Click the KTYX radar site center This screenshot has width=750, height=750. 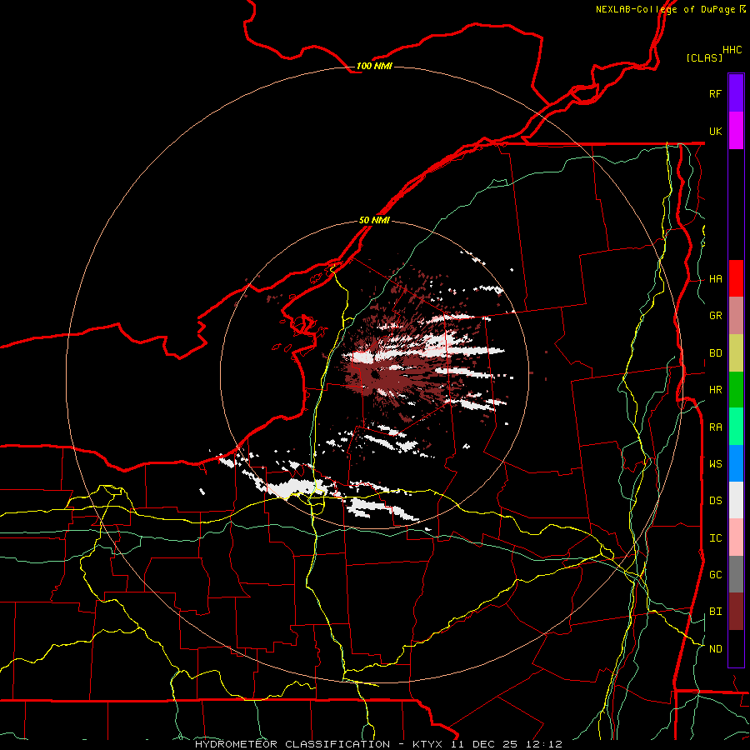tap(374, 375)
